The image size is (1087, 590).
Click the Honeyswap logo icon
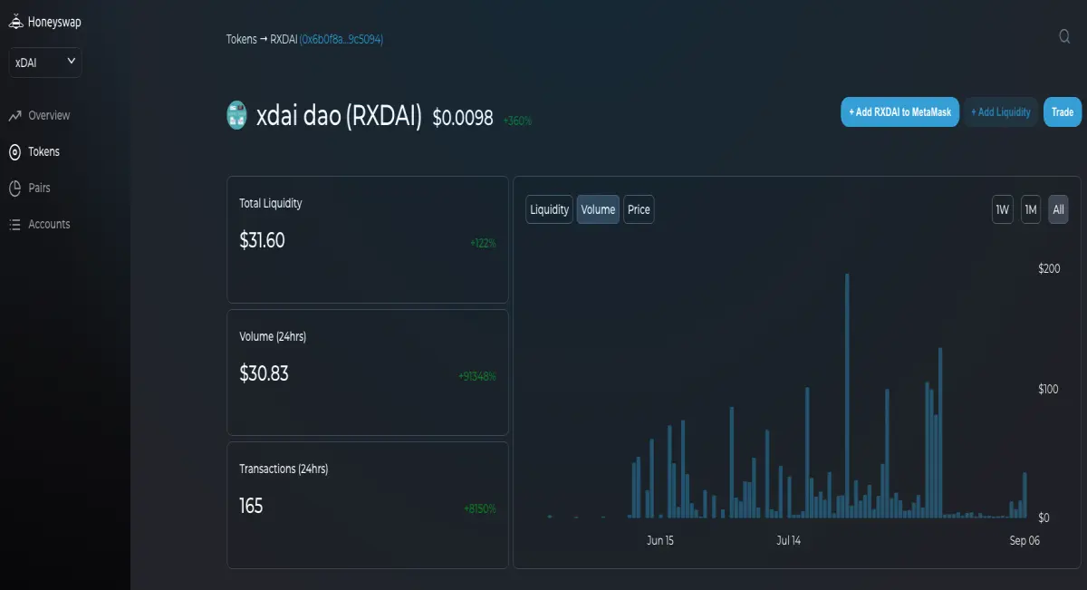(15, 21)
